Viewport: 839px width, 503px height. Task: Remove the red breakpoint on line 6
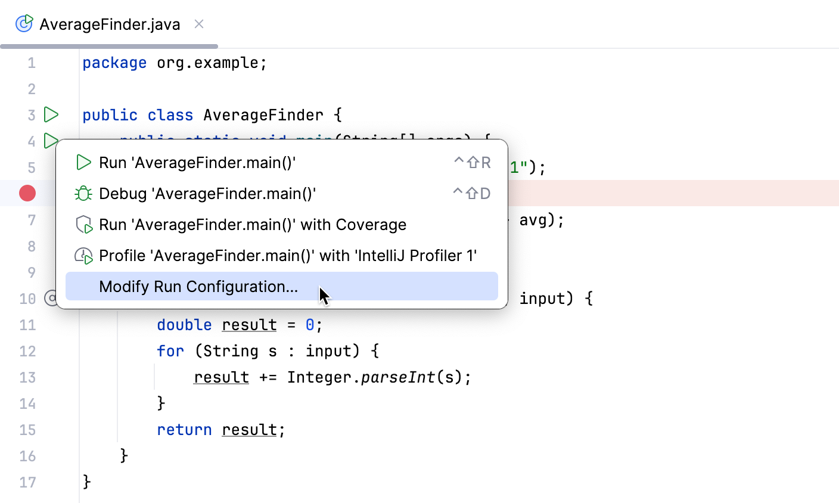(27, 193)
